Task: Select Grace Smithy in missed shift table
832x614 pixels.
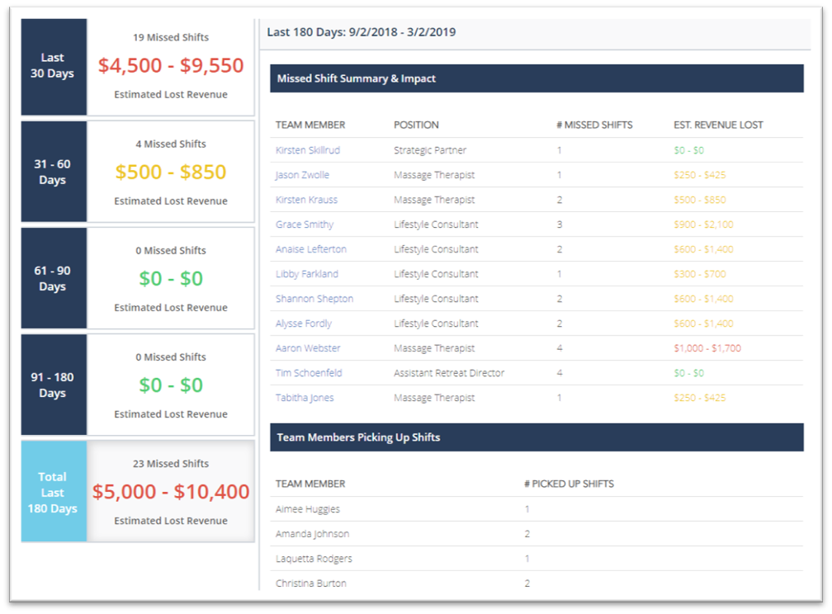Action: tap(304, 224)
